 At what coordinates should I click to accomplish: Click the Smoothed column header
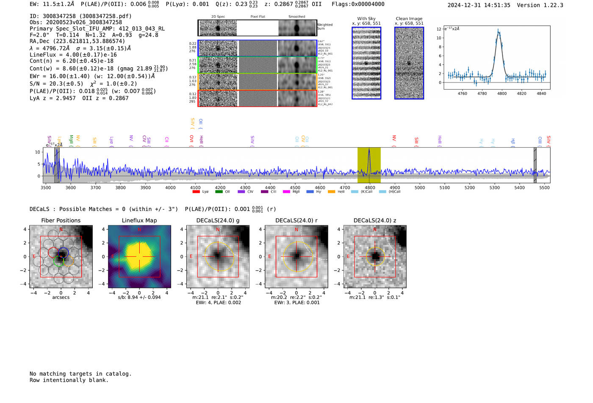[297, 17]
